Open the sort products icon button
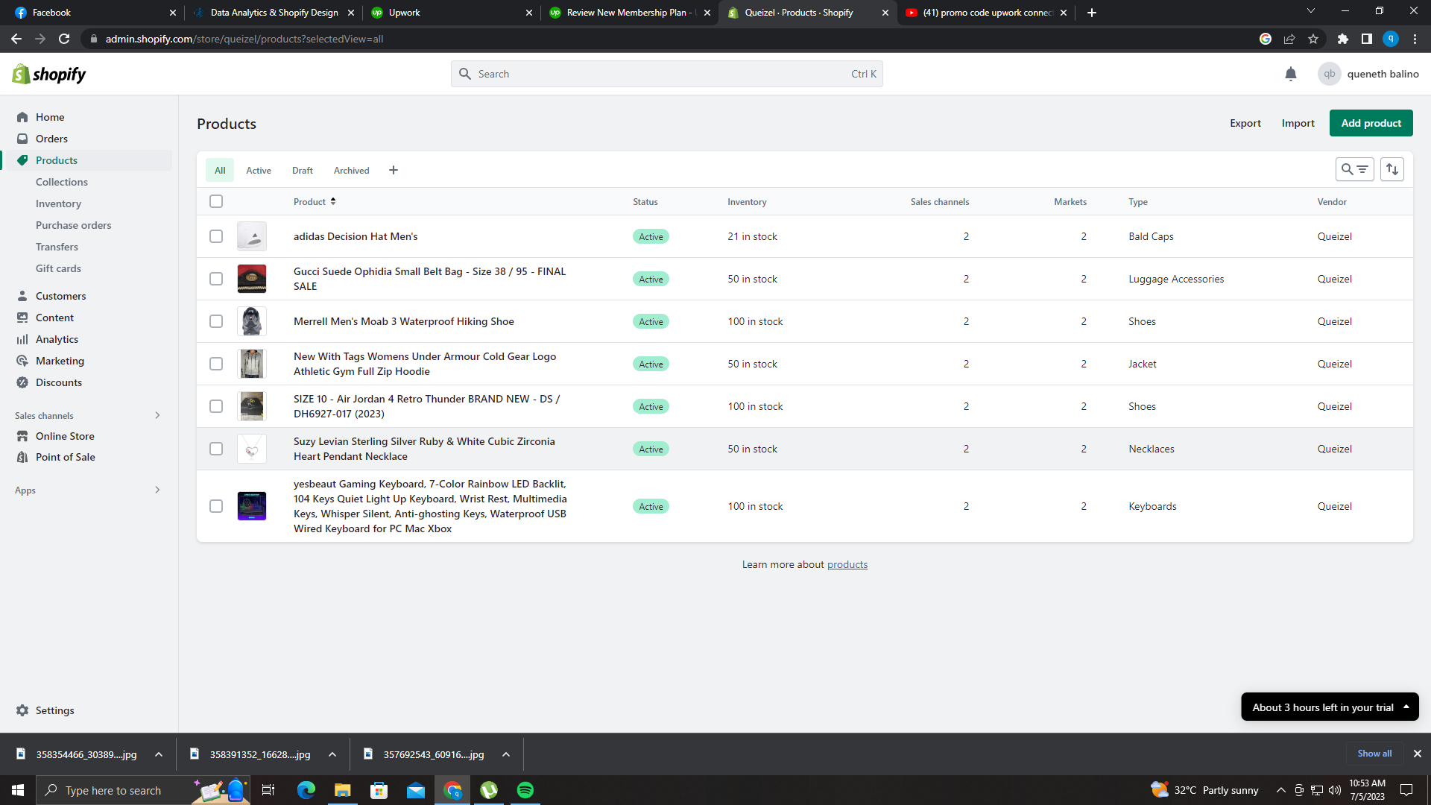 point(1391,169)
